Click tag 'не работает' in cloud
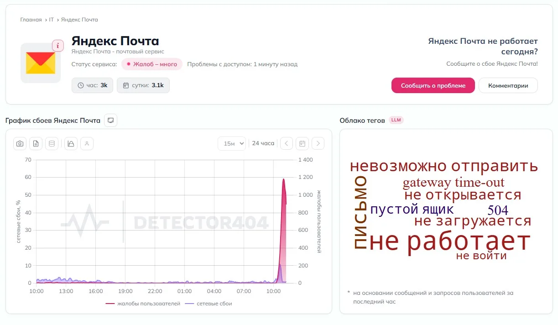Viewport: 558px width, 325px height. pyautogui.click(x=449, y=241)
